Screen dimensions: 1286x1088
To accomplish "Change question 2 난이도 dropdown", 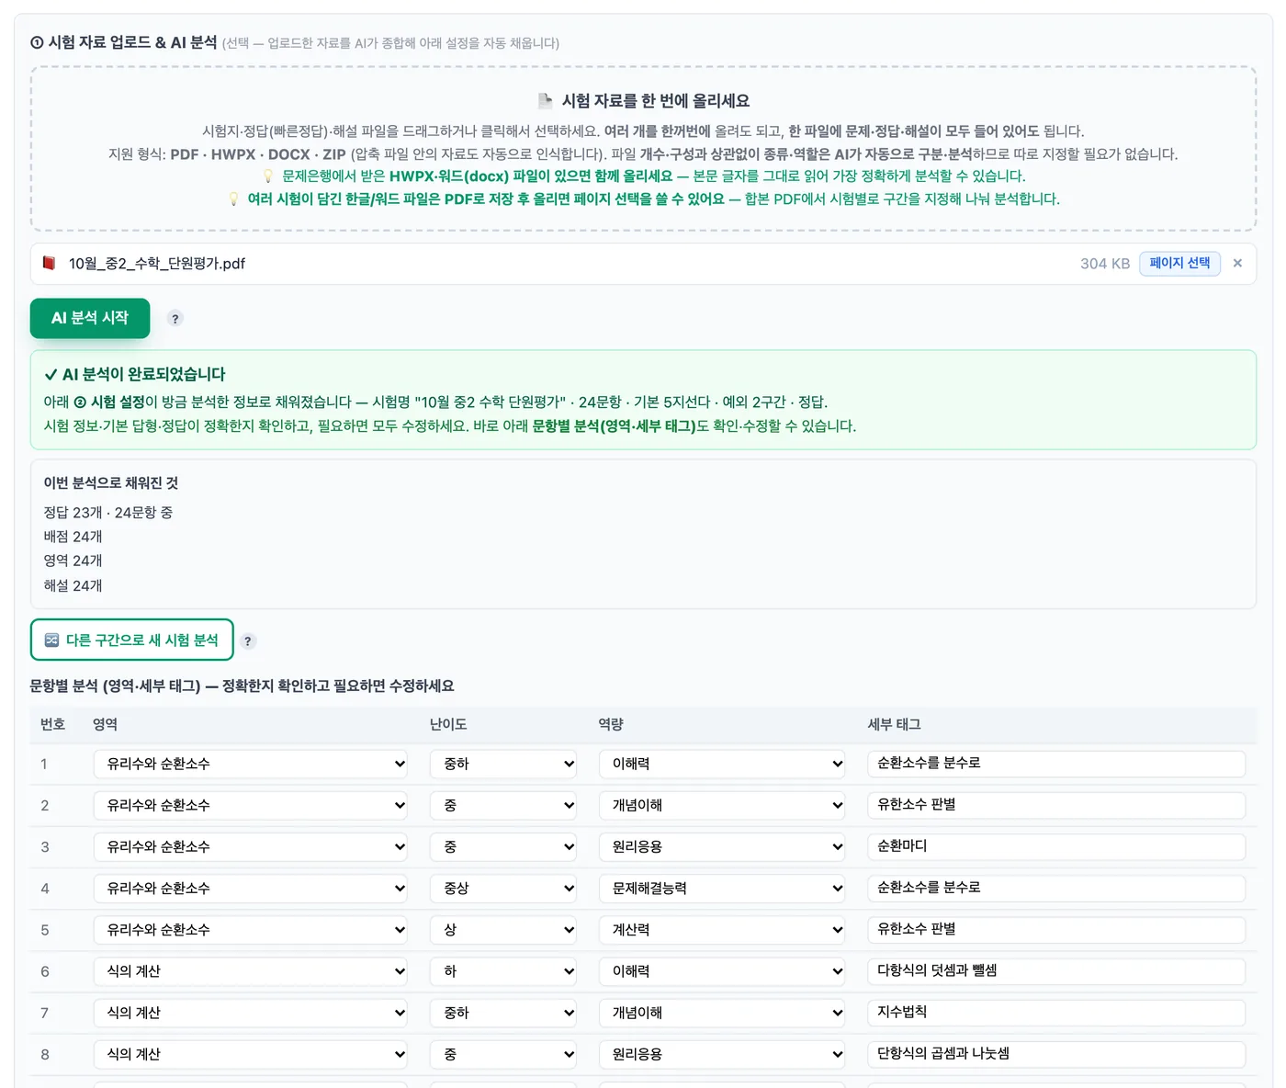I will pos(503,805).
